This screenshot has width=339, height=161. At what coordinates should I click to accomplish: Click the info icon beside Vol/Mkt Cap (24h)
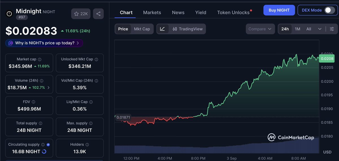tap(96, 81)
